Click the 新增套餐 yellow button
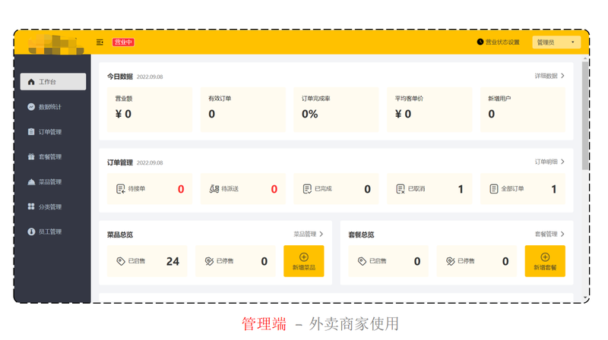This screenshot has height=340, width=608. click(545, 261)
